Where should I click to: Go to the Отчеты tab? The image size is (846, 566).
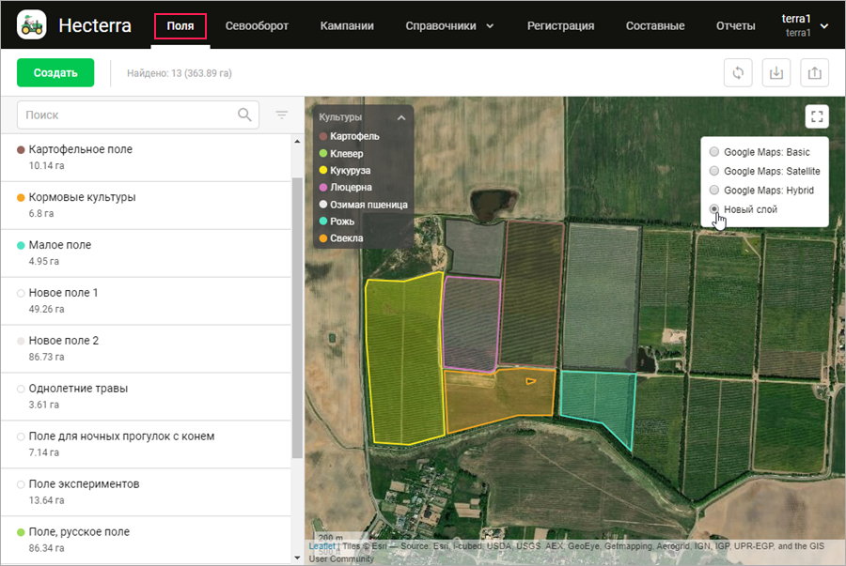[x=735, y=25]
